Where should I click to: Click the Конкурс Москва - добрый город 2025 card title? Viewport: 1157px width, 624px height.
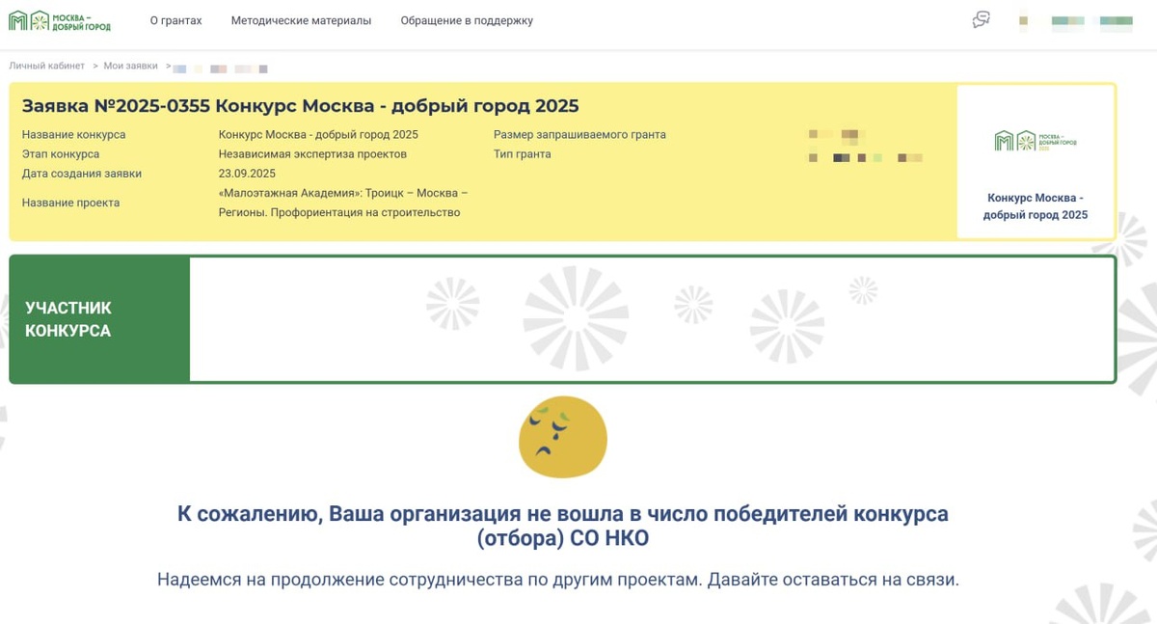tap(1036, 205)
